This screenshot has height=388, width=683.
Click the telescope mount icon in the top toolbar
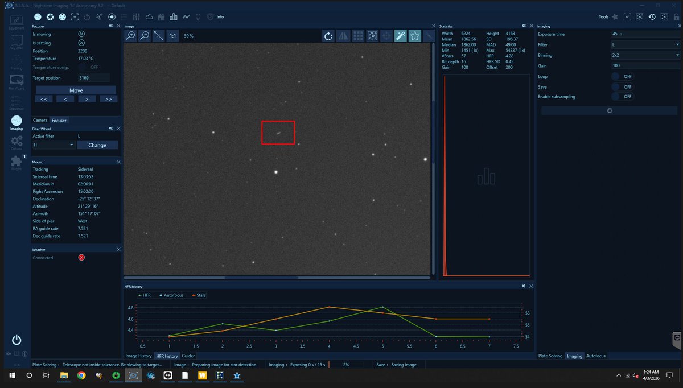click(99, 16)
